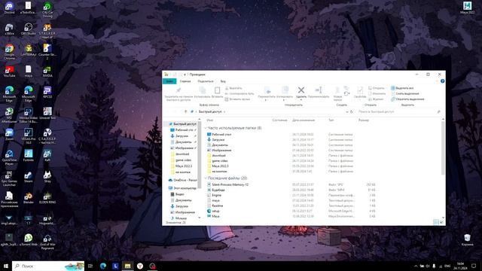Open the blue File tab in Explorer

[x=169, y=81]
